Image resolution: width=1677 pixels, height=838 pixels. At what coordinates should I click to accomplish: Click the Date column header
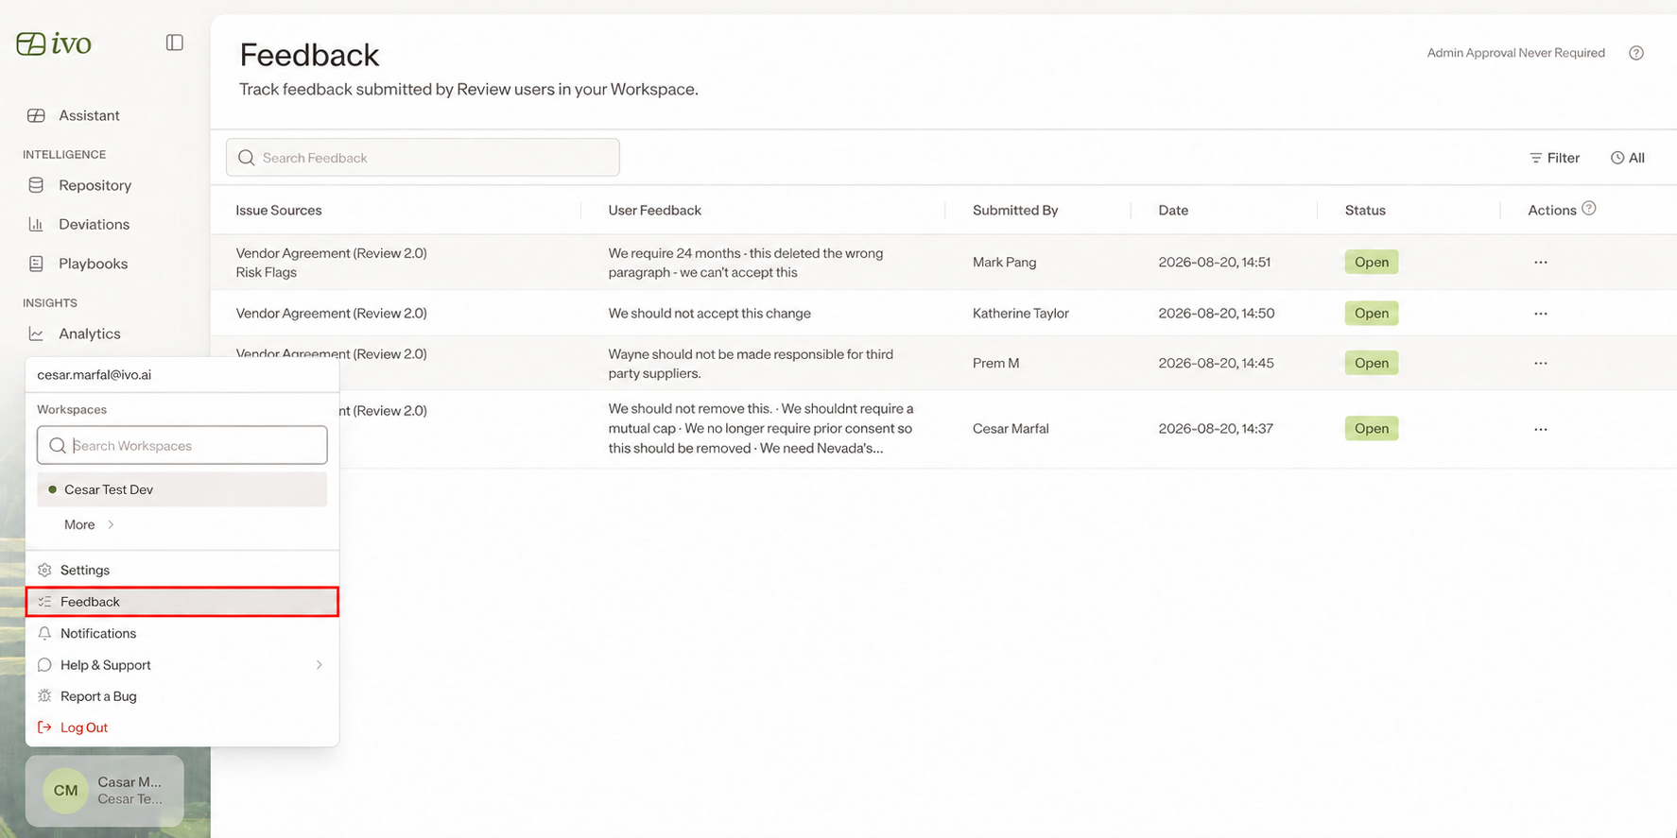(1173, 210)
